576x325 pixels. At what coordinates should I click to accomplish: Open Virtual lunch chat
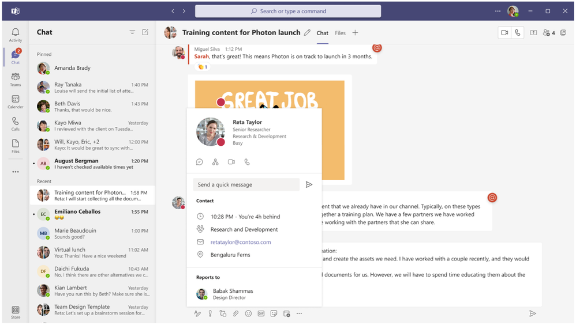click(92, 252)
